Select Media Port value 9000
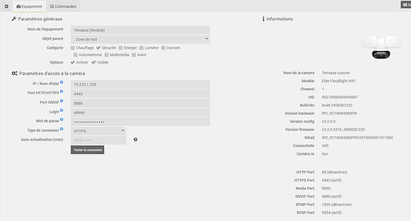411x221 pixels. pos(326,188)
